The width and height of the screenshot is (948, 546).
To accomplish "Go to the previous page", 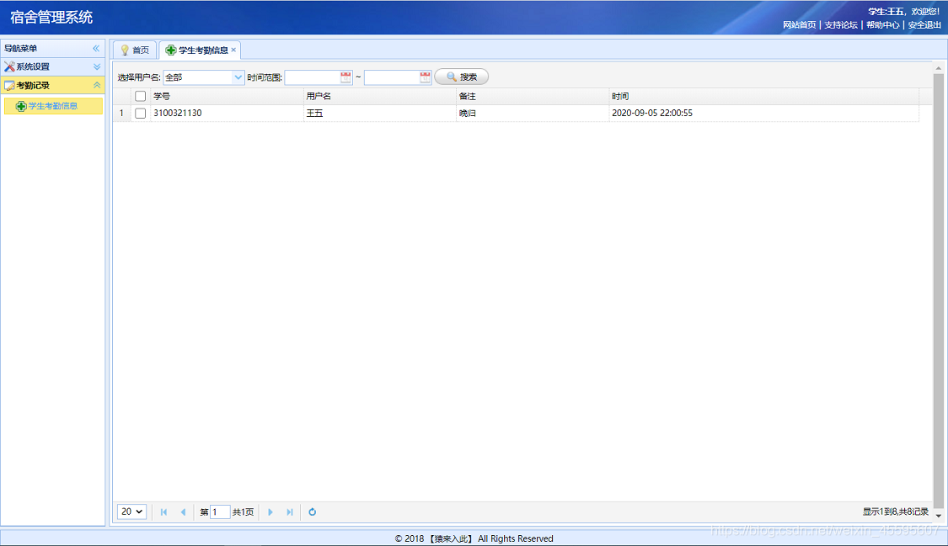I will [x=183, y=512].
